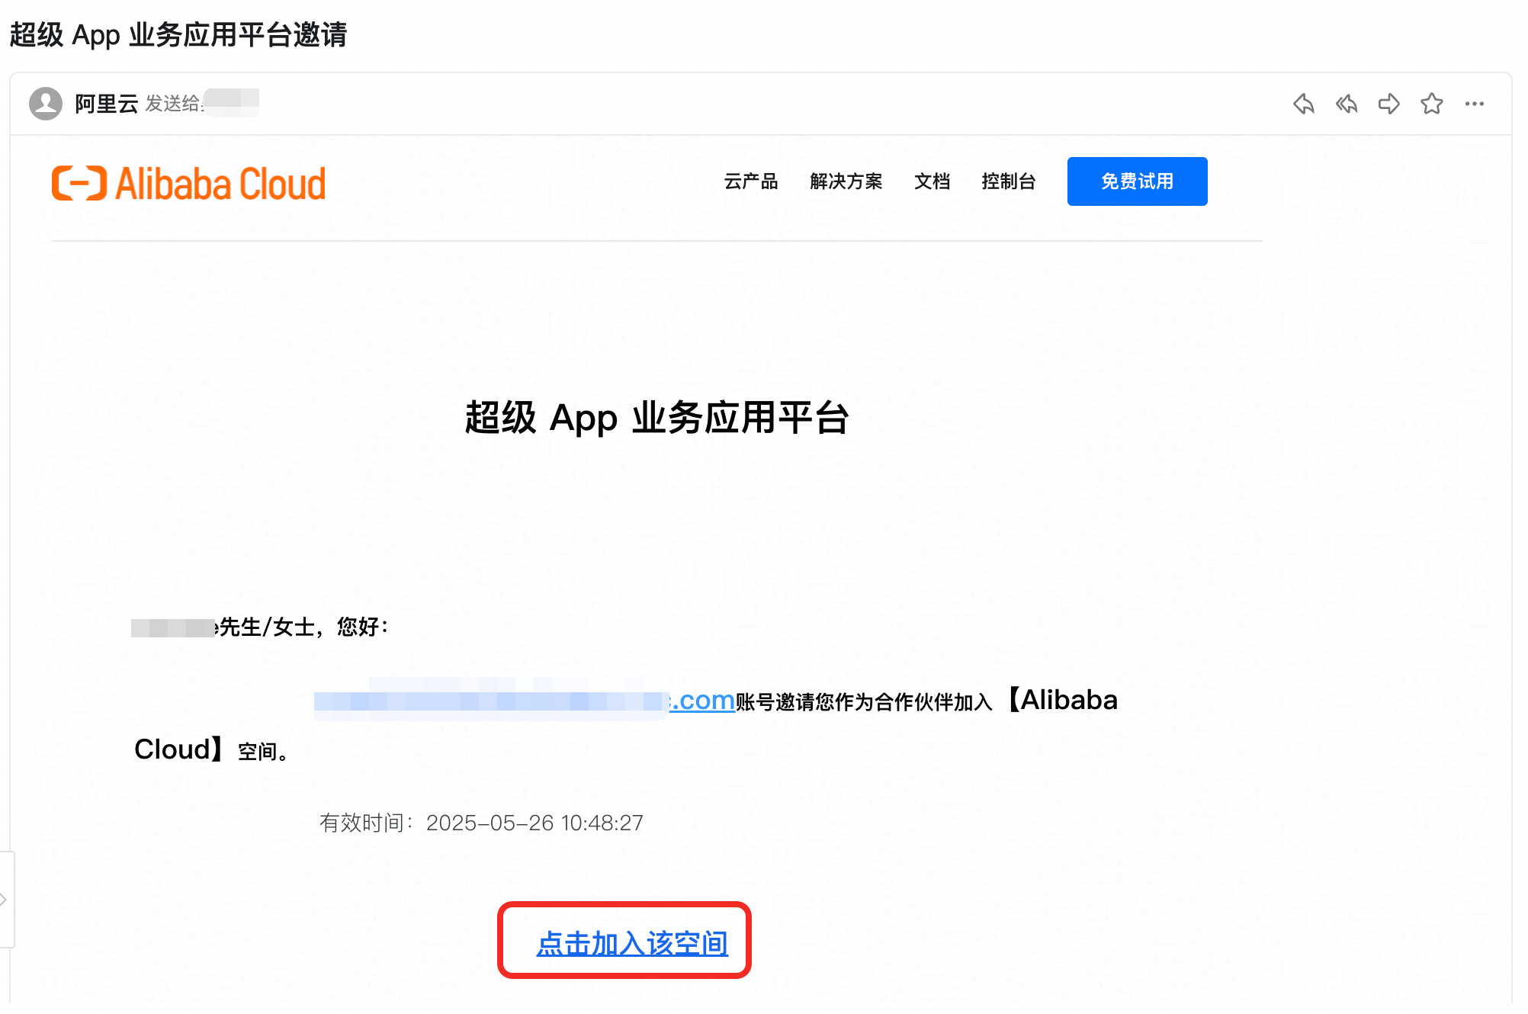Screen dimensions: 1528x1014
Task: Click the 点击加入该空间 link
Action: (x=632, y=943)
